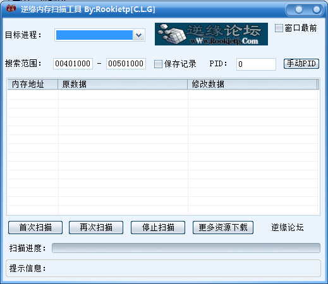Click the 逆缘论坛 banner image

point(211,34)
